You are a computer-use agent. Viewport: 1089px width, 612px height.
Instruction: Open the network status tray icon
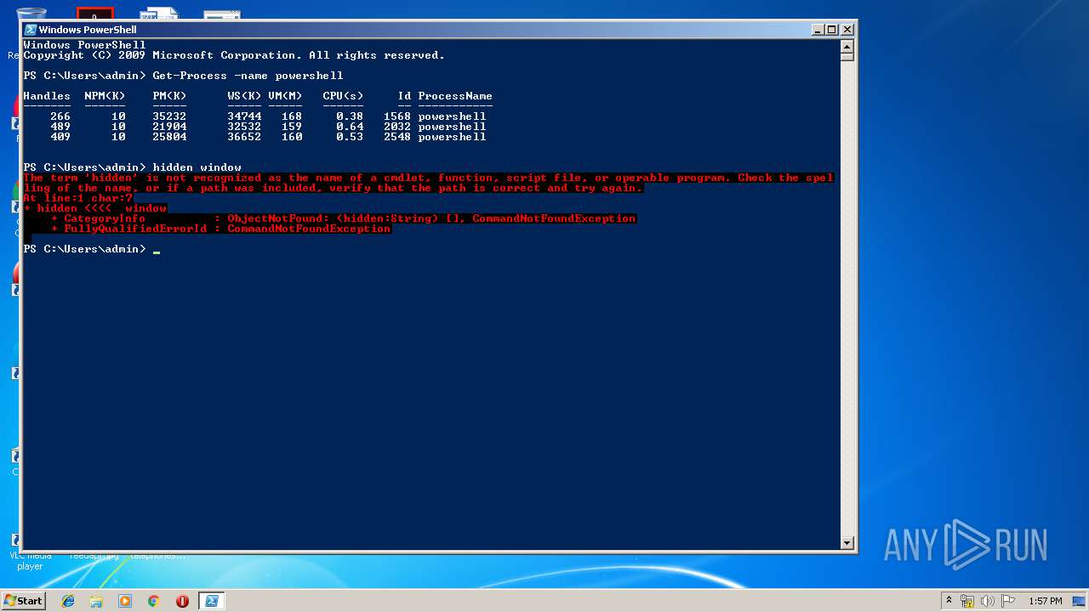[x=967, y=601]
